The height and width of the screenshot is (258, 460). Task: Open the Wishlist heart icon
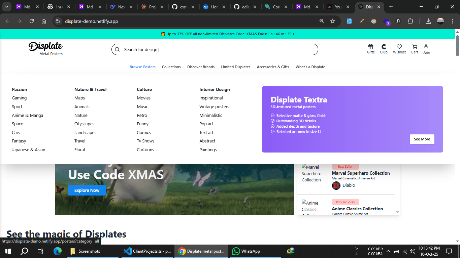click(399, 49)
